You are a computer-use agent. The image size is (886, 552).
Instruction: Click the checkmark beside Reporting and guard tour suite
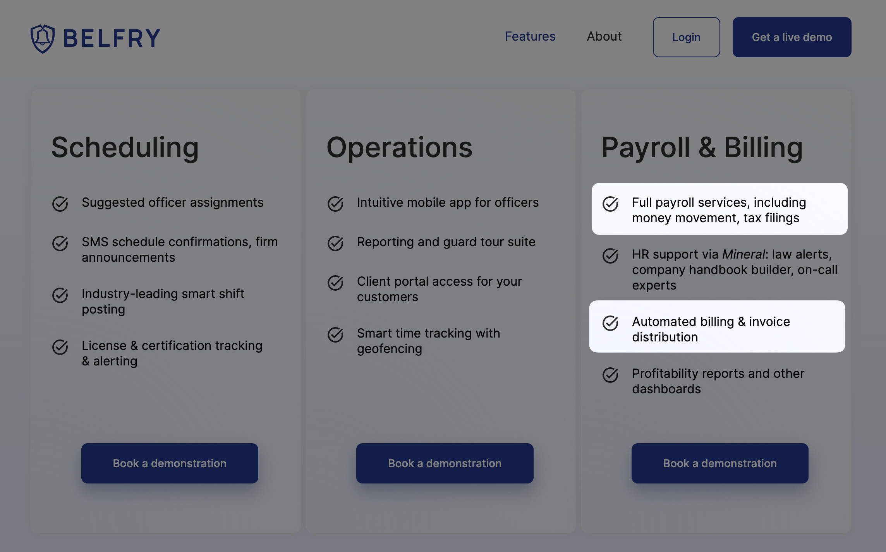coord(336,243)
